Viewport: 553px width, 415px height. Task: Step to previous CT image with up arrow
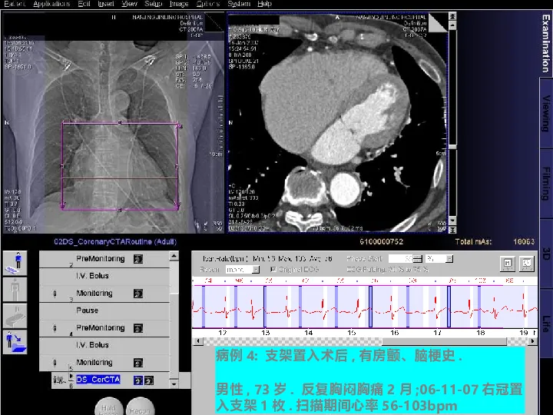click(x=452, y=25)
